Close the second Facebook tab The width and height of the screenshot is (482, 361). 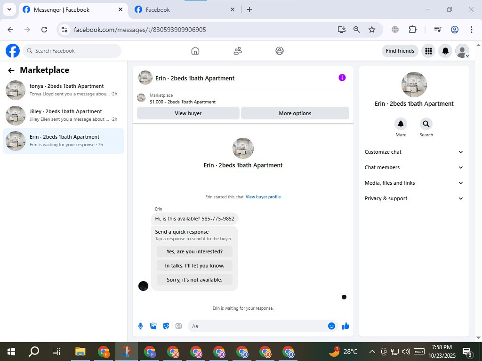point(233,9)
